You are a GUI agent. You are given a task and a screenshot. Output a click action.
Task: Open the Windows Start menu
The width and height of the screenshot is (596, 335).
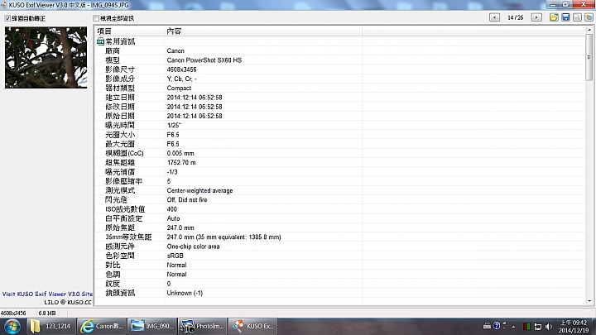click(12, 326)
